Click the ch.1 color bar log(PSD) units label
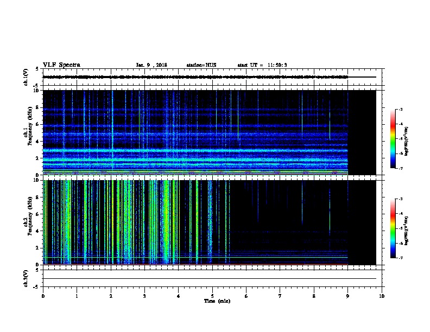430x332 pixels. [x=407, y=141]
